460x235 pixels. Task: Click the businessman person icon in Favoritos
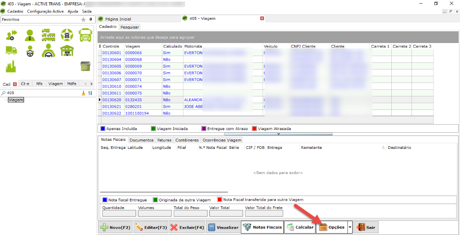pos(30,35)
